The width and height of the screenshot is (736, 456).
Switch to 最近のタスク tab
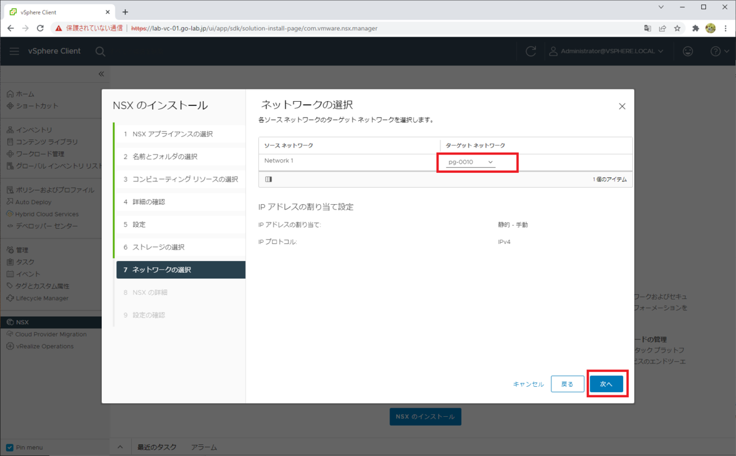157,447
